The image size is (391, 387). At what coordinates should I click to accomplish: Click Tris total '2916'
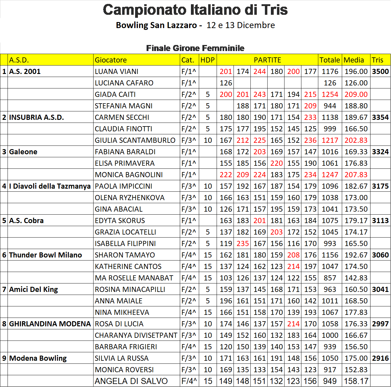tap(380, 358)
